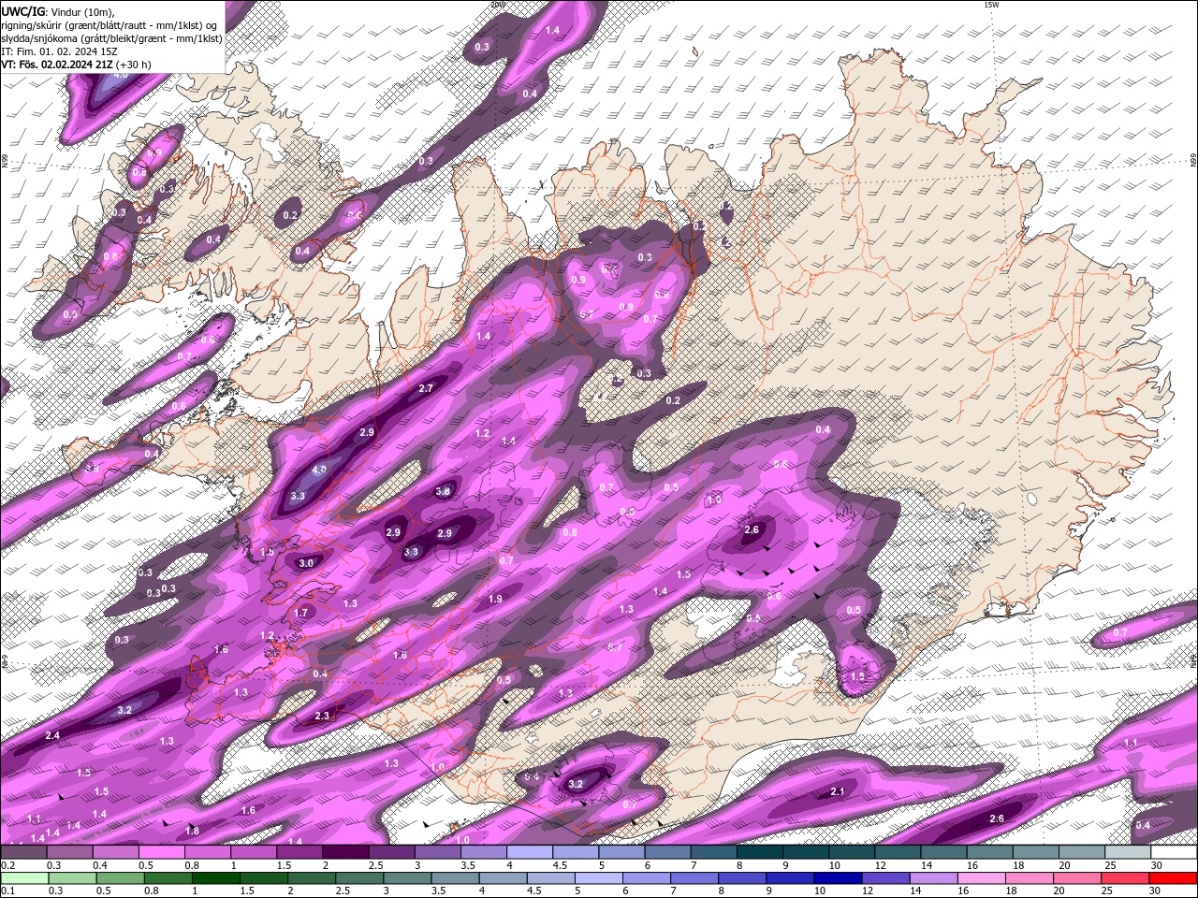
Task: Click the lavender swatch between 4 and 4.5 top row
Action: [530, 852]
